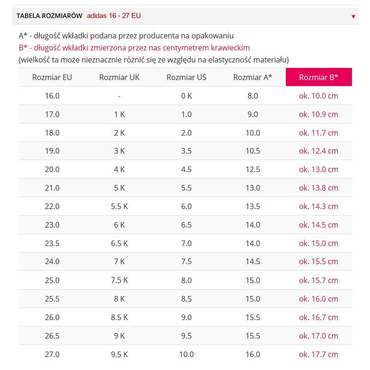Click the pink Rozmiar B* column header
Image resolution: width=370 pixels, height=370 pixels.
[319, 77]
